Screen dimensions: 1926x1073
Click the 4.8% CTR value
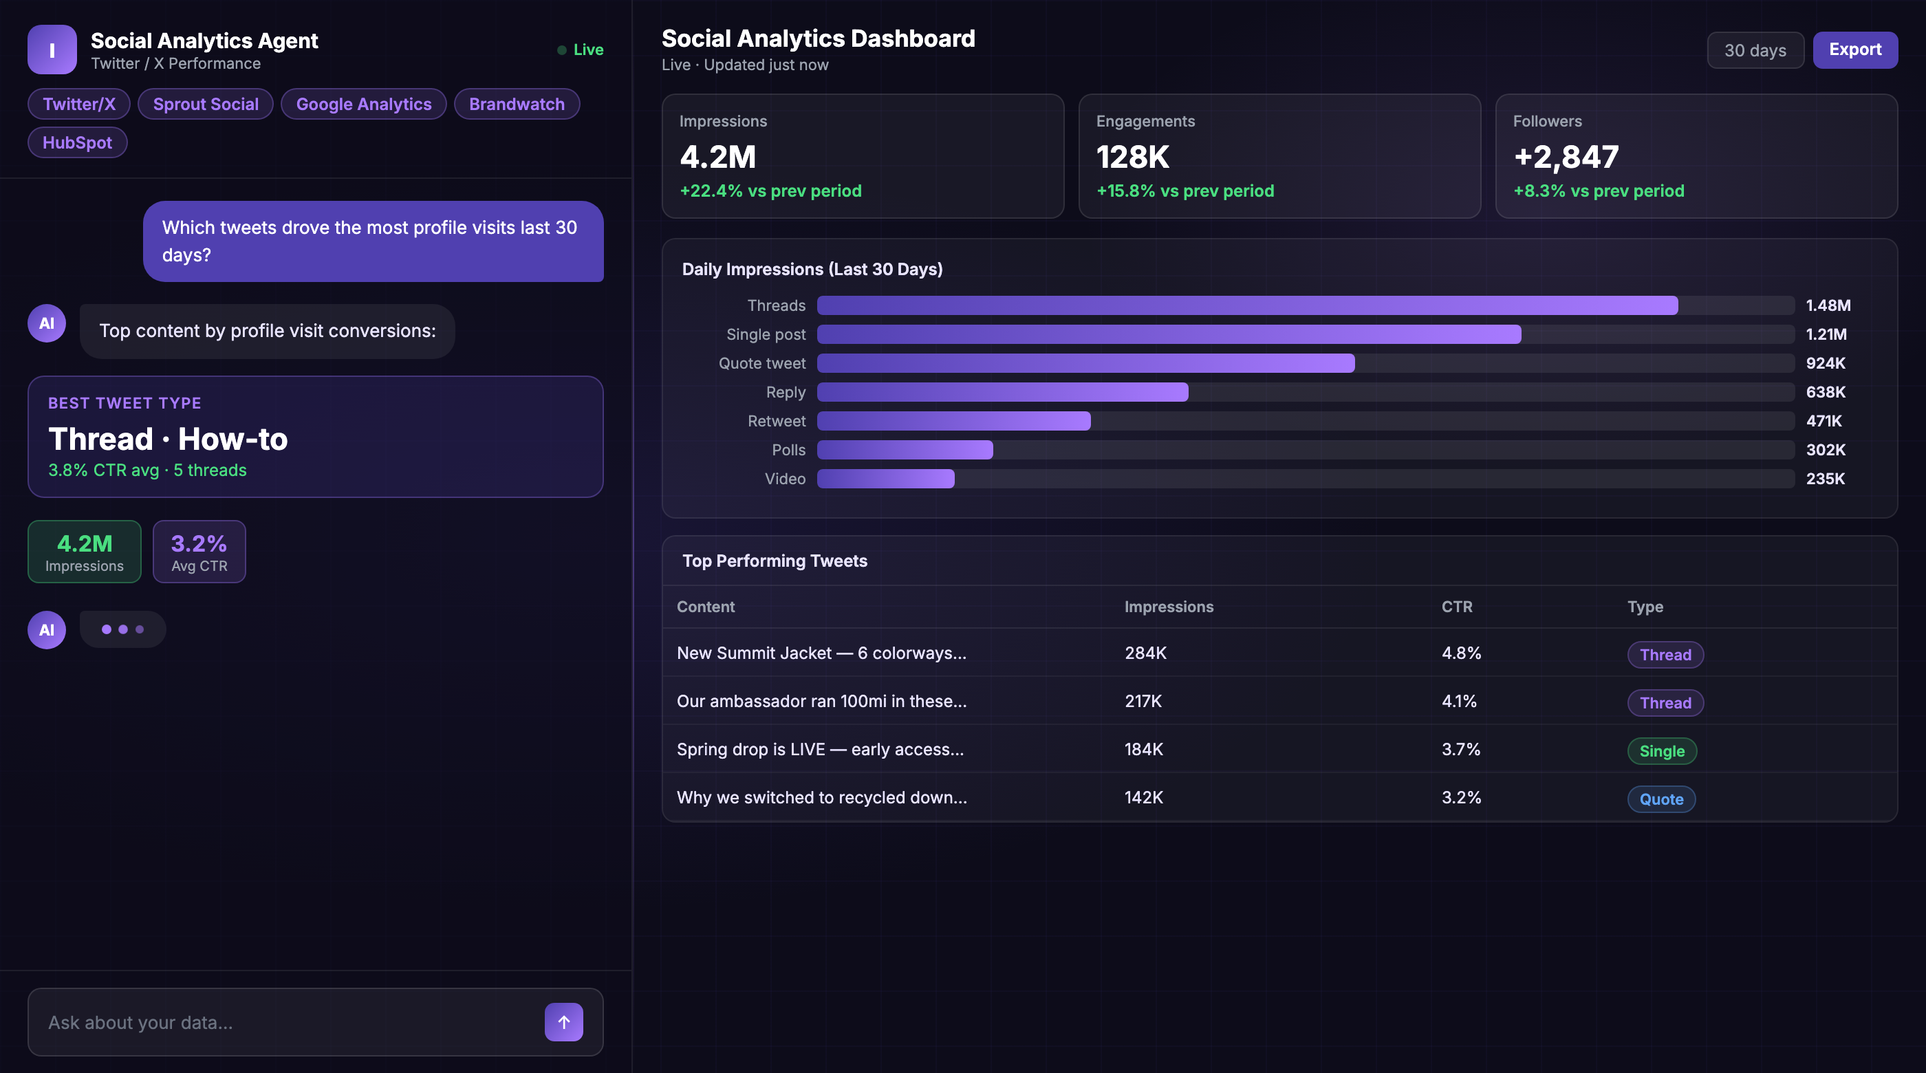(x=1461, y=653)
